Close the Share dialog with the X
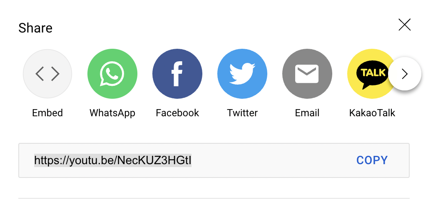Screen dimensions: 428x205 [x=405, y=25]
